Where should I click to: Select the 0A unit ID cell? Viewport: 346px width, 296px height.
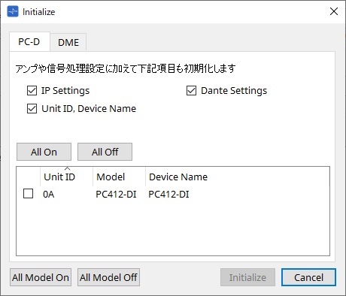click(49, 195)
